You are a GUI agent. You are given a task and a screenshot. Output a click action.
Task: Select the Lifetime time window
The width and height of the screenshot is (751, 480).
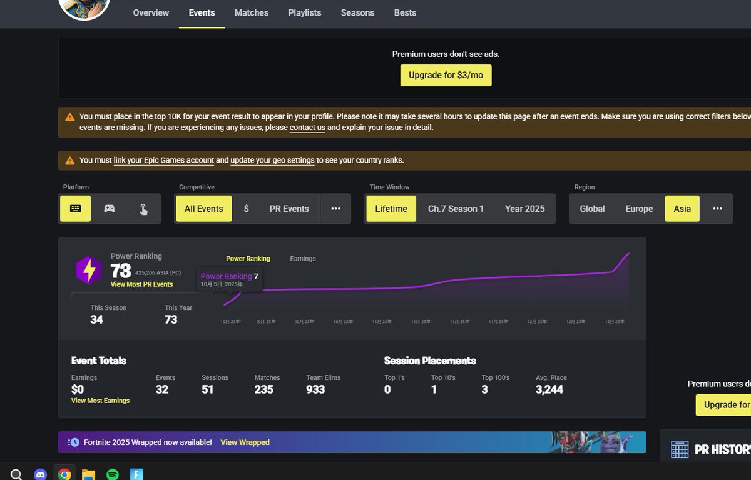coord(391,209)
